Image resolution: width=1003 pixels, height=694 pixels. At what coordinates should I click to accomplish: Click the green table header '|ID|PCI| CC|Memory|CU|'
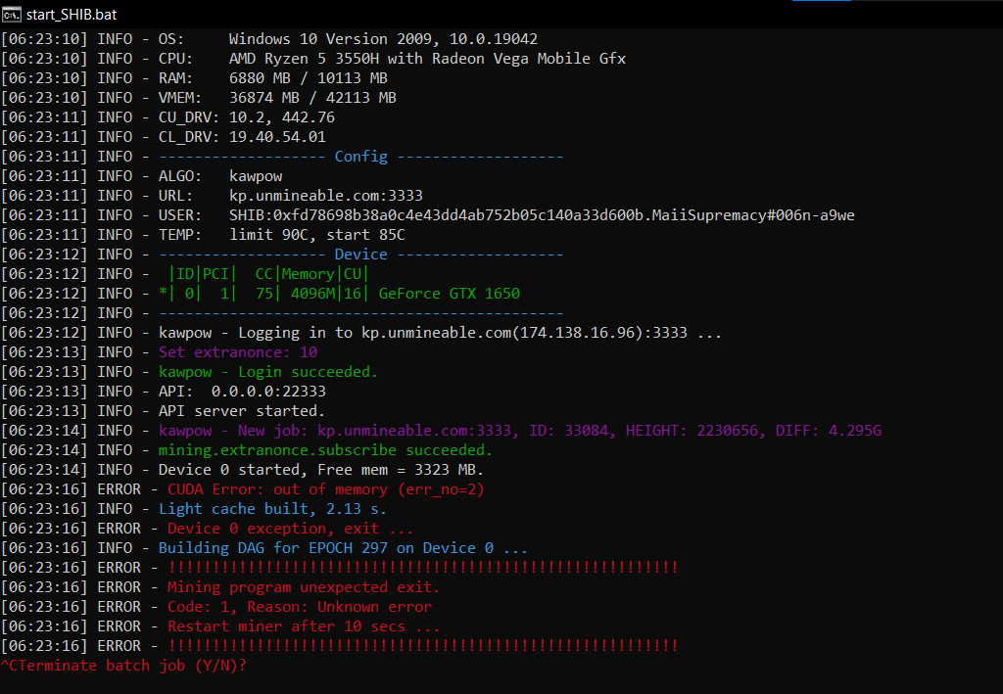pos(268,274)
